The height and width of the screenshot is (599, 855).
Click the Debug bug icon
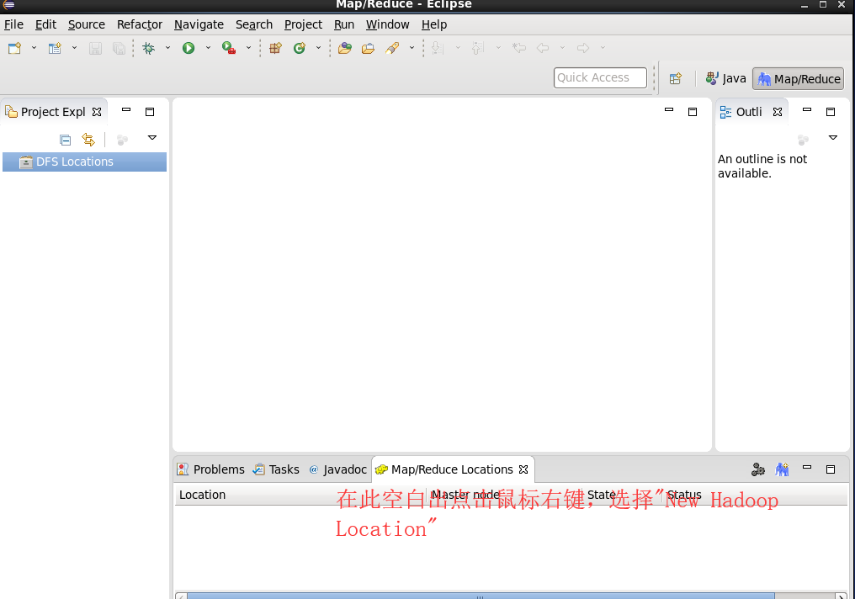click(148, 49)
